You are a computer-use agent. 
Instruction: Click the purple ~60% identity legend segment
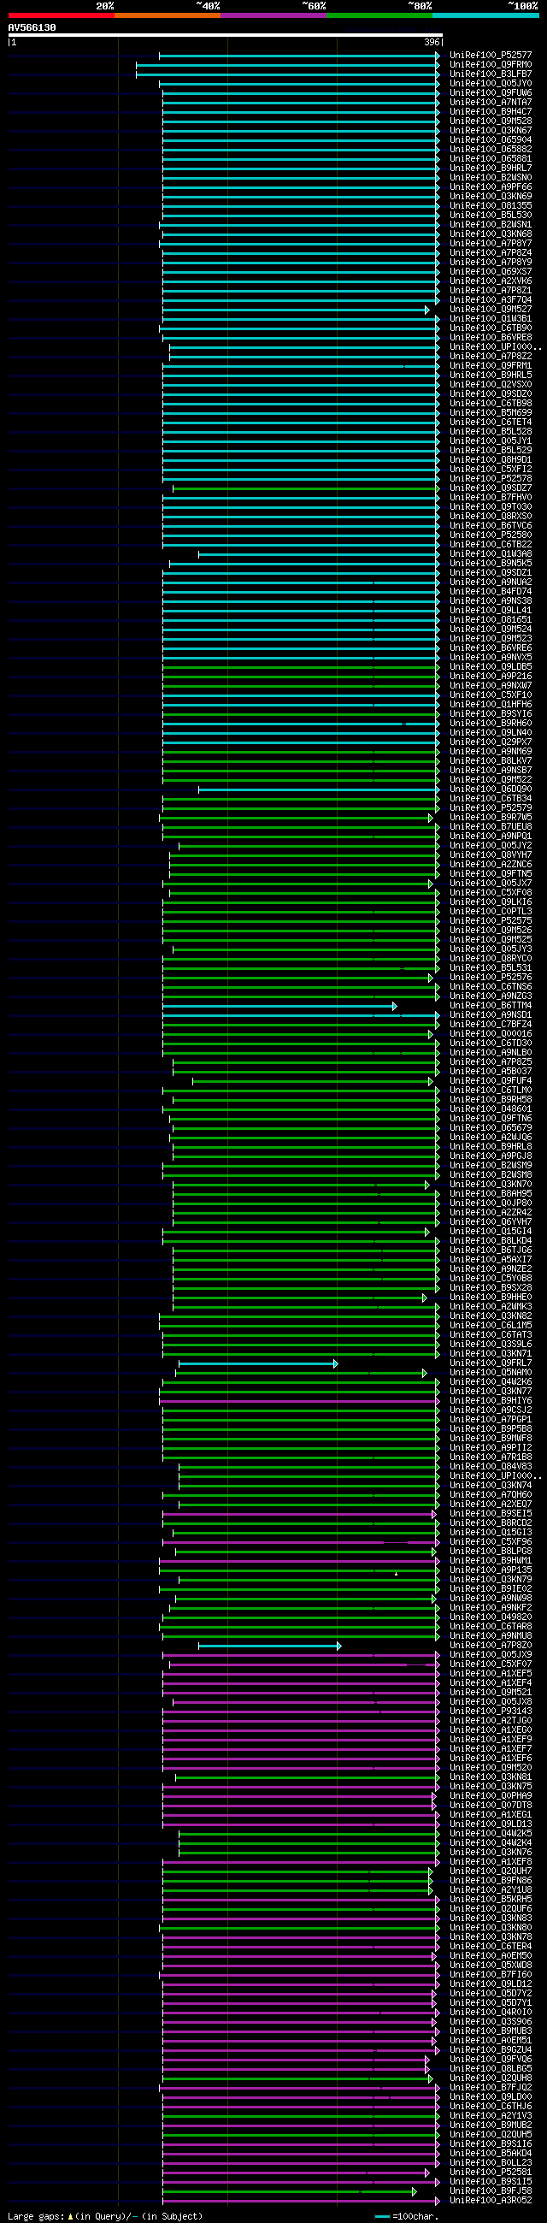(273, 15)
